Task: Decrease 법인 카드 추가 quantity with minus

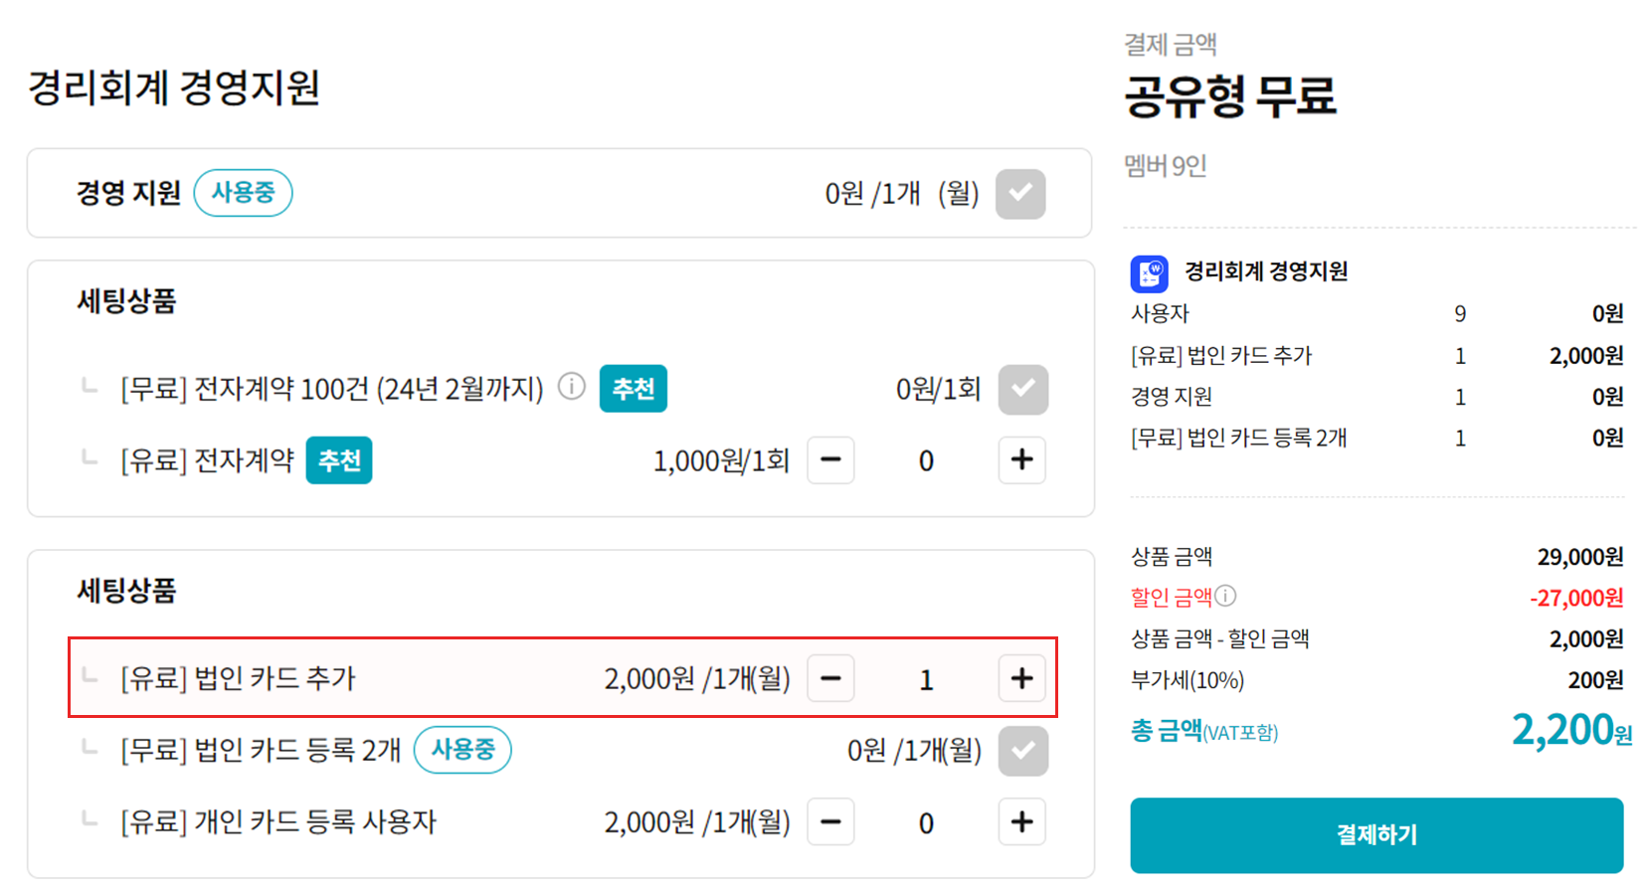Action: pyautogui.click(x=830, y=678)
